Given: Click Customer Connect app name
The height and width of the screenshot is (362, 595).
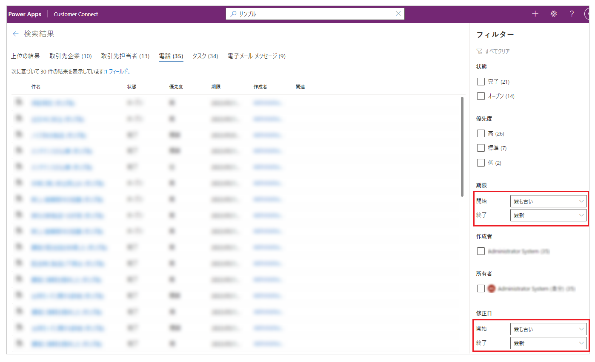Looking at the screenshot, I should point(76,14).
